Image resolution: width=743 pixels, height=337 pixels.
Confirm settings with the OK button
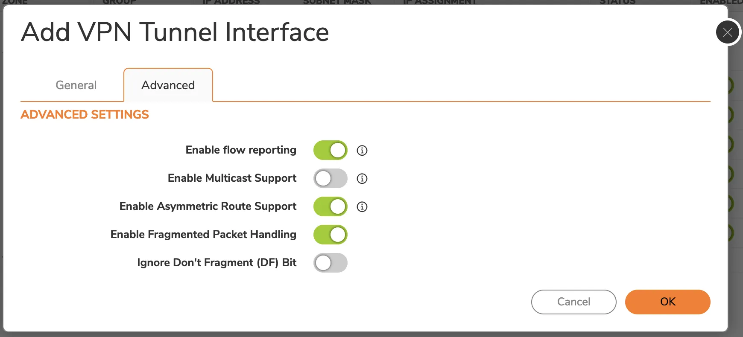(x=667, y=302)
